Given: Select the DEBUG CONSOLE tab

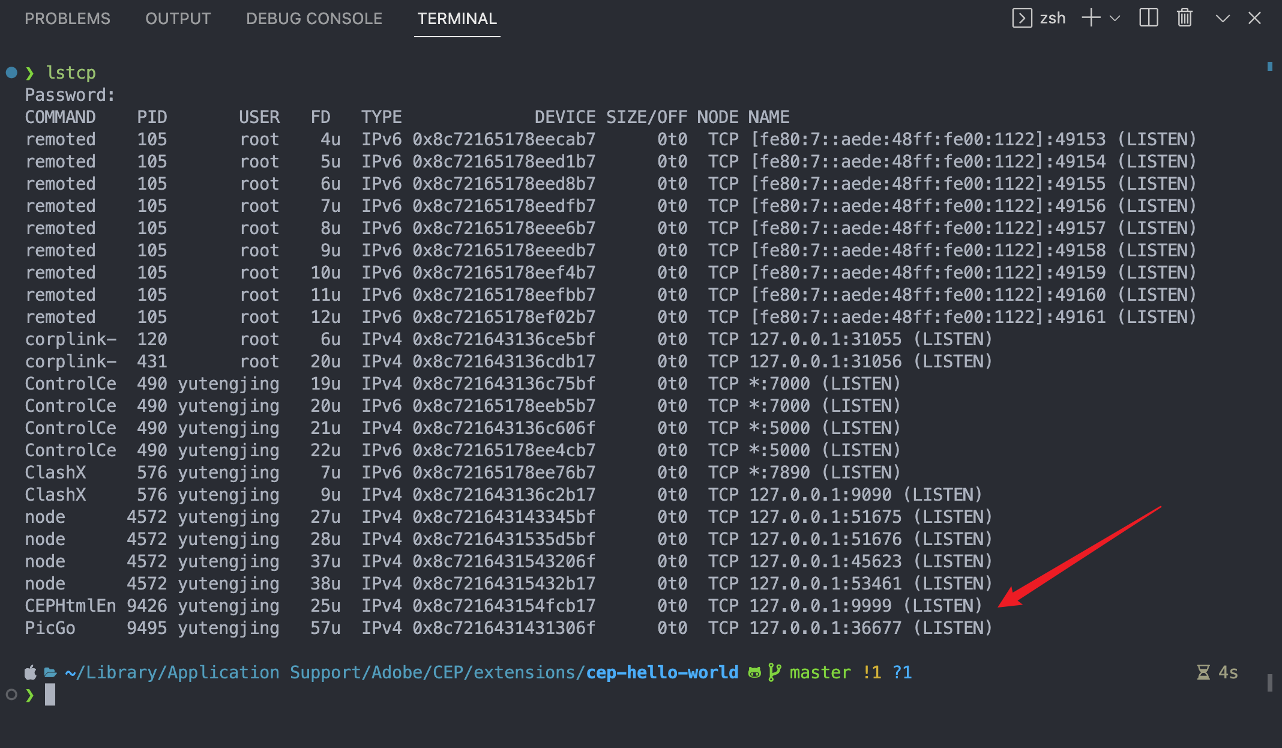Looking at the screenshot, I should [314, 19].
